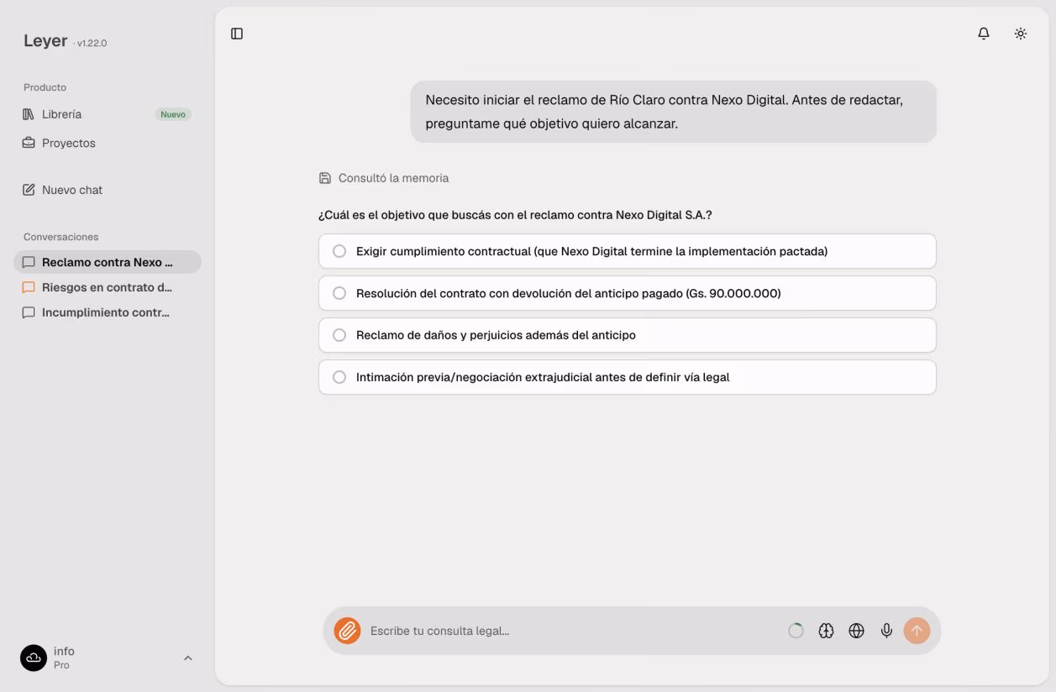This screenshot has width=1056, height=692.
Task: Click the info account name
Action: (x=64, y=651)
